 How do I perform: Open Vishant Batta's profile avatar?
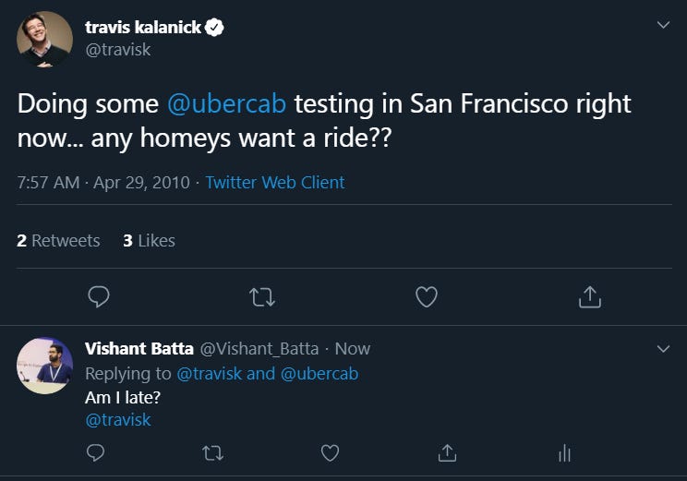point(44,366)
